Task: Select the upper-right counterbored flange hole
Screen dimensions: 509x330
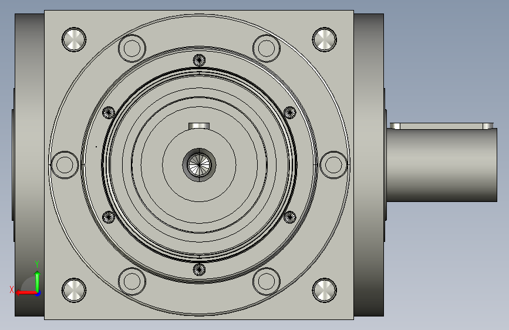Action: [266, 48]
